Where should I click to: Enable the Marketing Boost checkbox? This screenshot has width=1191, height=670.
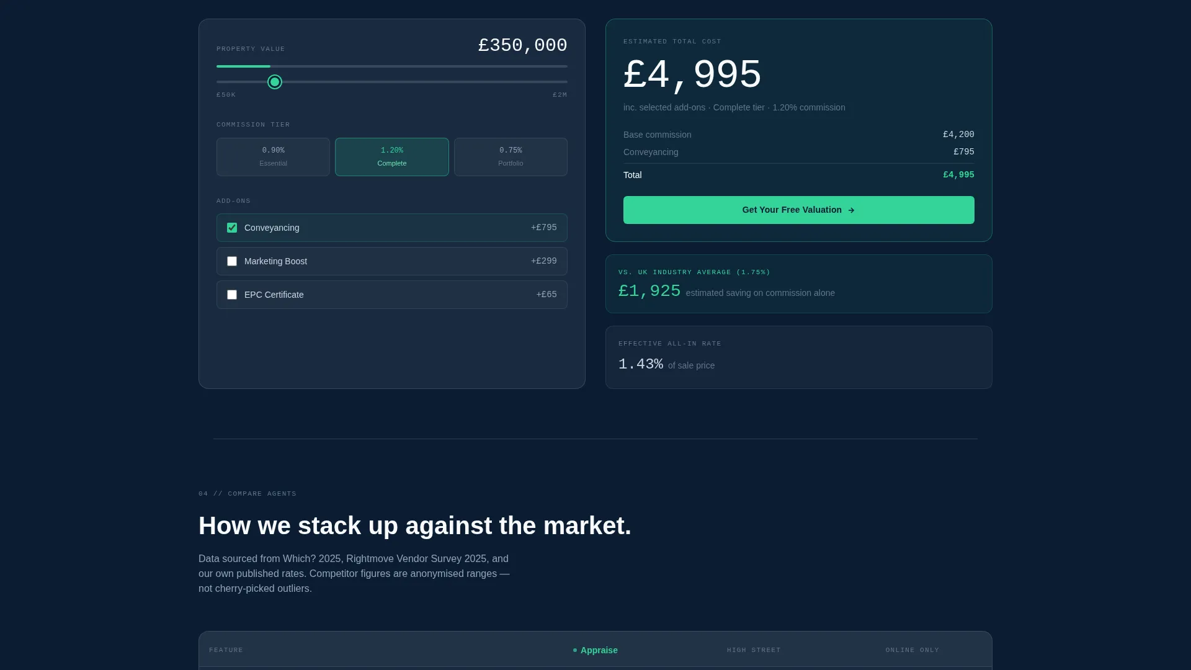point(232,261)
